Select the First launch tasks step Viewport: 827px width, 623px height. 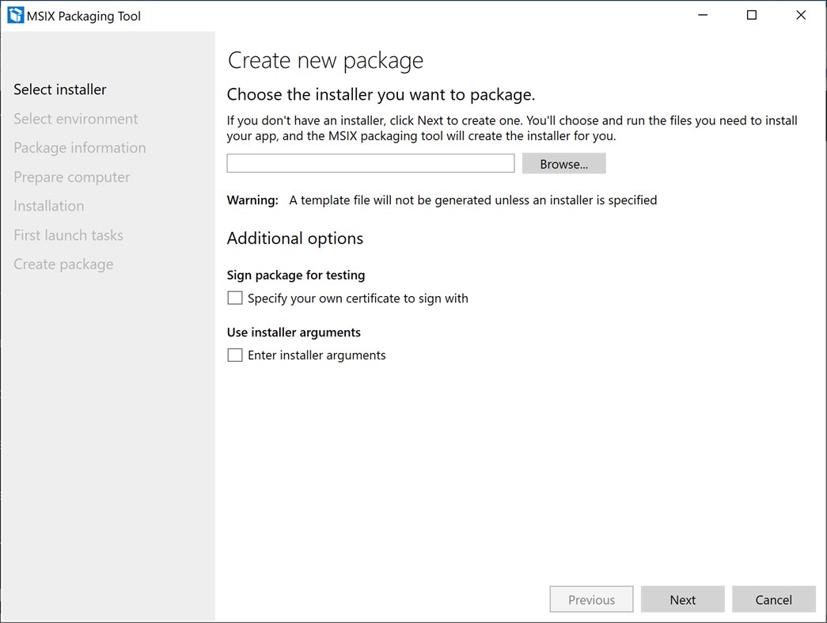68,235
